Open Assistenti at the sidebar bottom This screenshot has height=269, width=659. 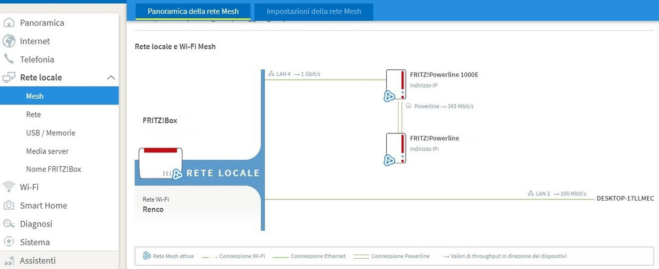coord(38,260)
